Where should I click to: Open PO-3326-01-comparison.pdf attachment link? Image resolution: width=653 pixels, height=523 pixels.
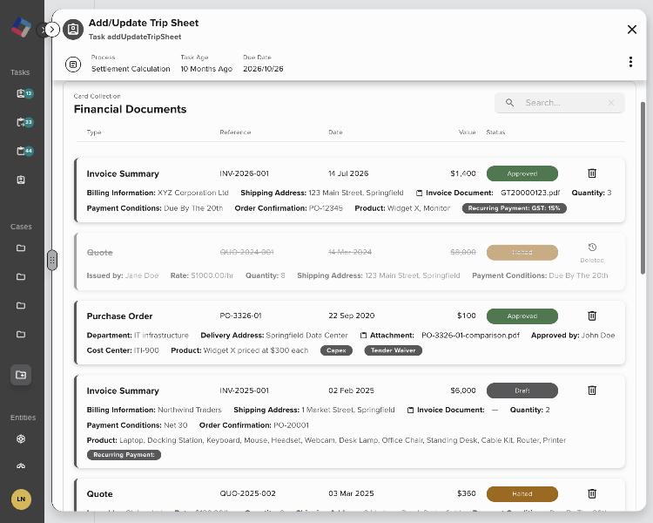pos(470,336)
